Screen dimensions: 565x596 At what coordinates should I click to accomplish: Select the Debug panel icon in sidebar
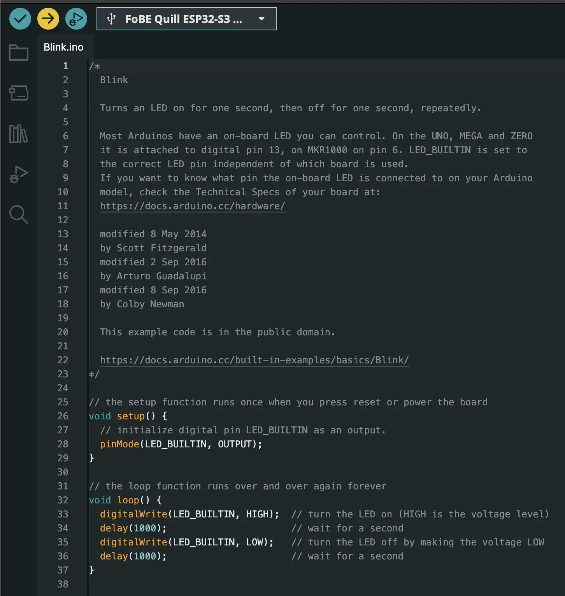click(18, 175)
